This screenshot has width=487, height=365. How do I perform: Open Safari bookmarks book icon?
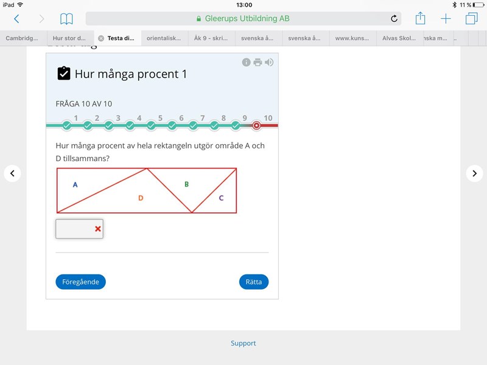pyautogui.click(x=66, y=19)
